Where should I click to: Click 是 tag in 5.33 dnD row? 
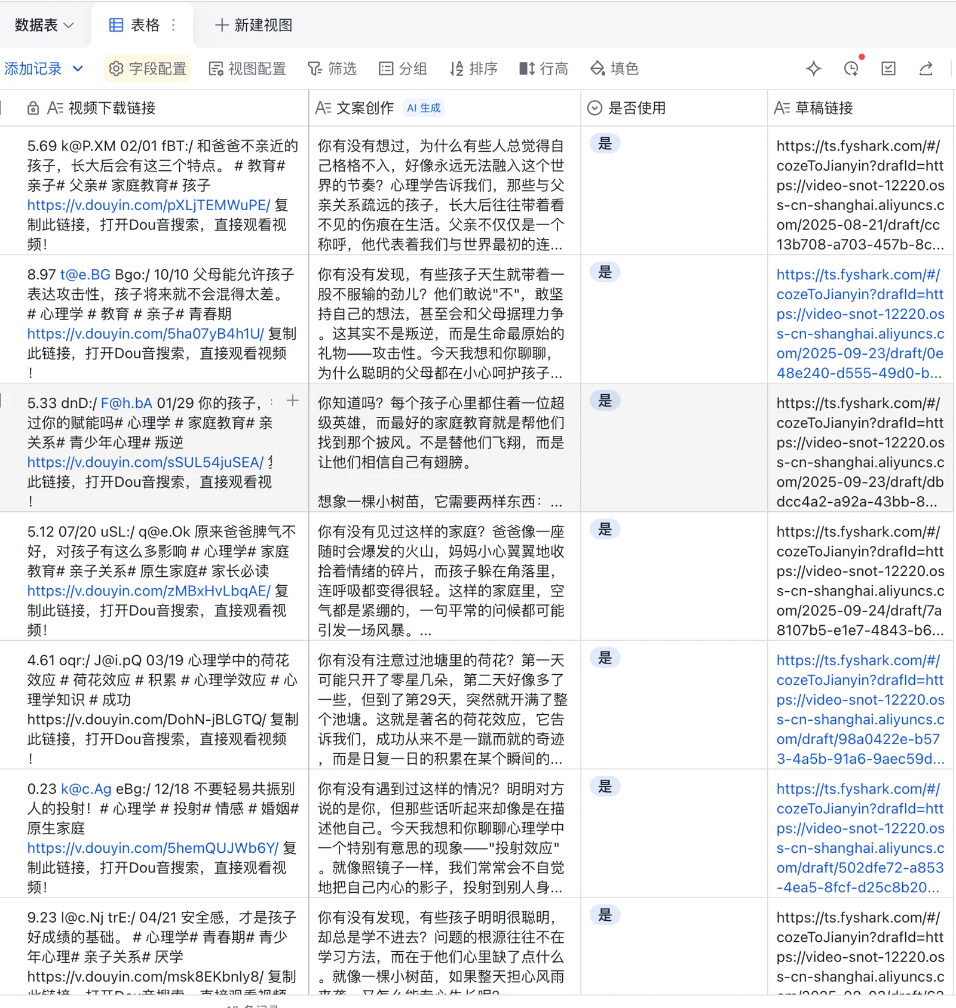(605, 401)
